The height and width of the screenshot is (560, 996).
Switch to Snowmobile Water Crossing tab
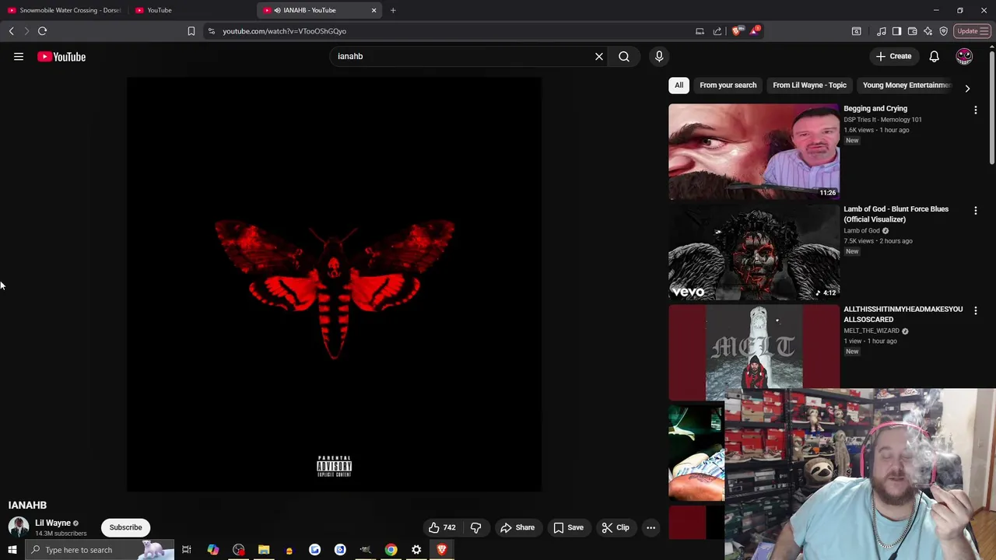(65, 10)
